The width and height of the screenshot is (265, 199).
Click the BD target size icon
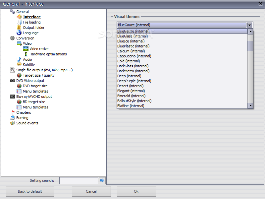19,102
